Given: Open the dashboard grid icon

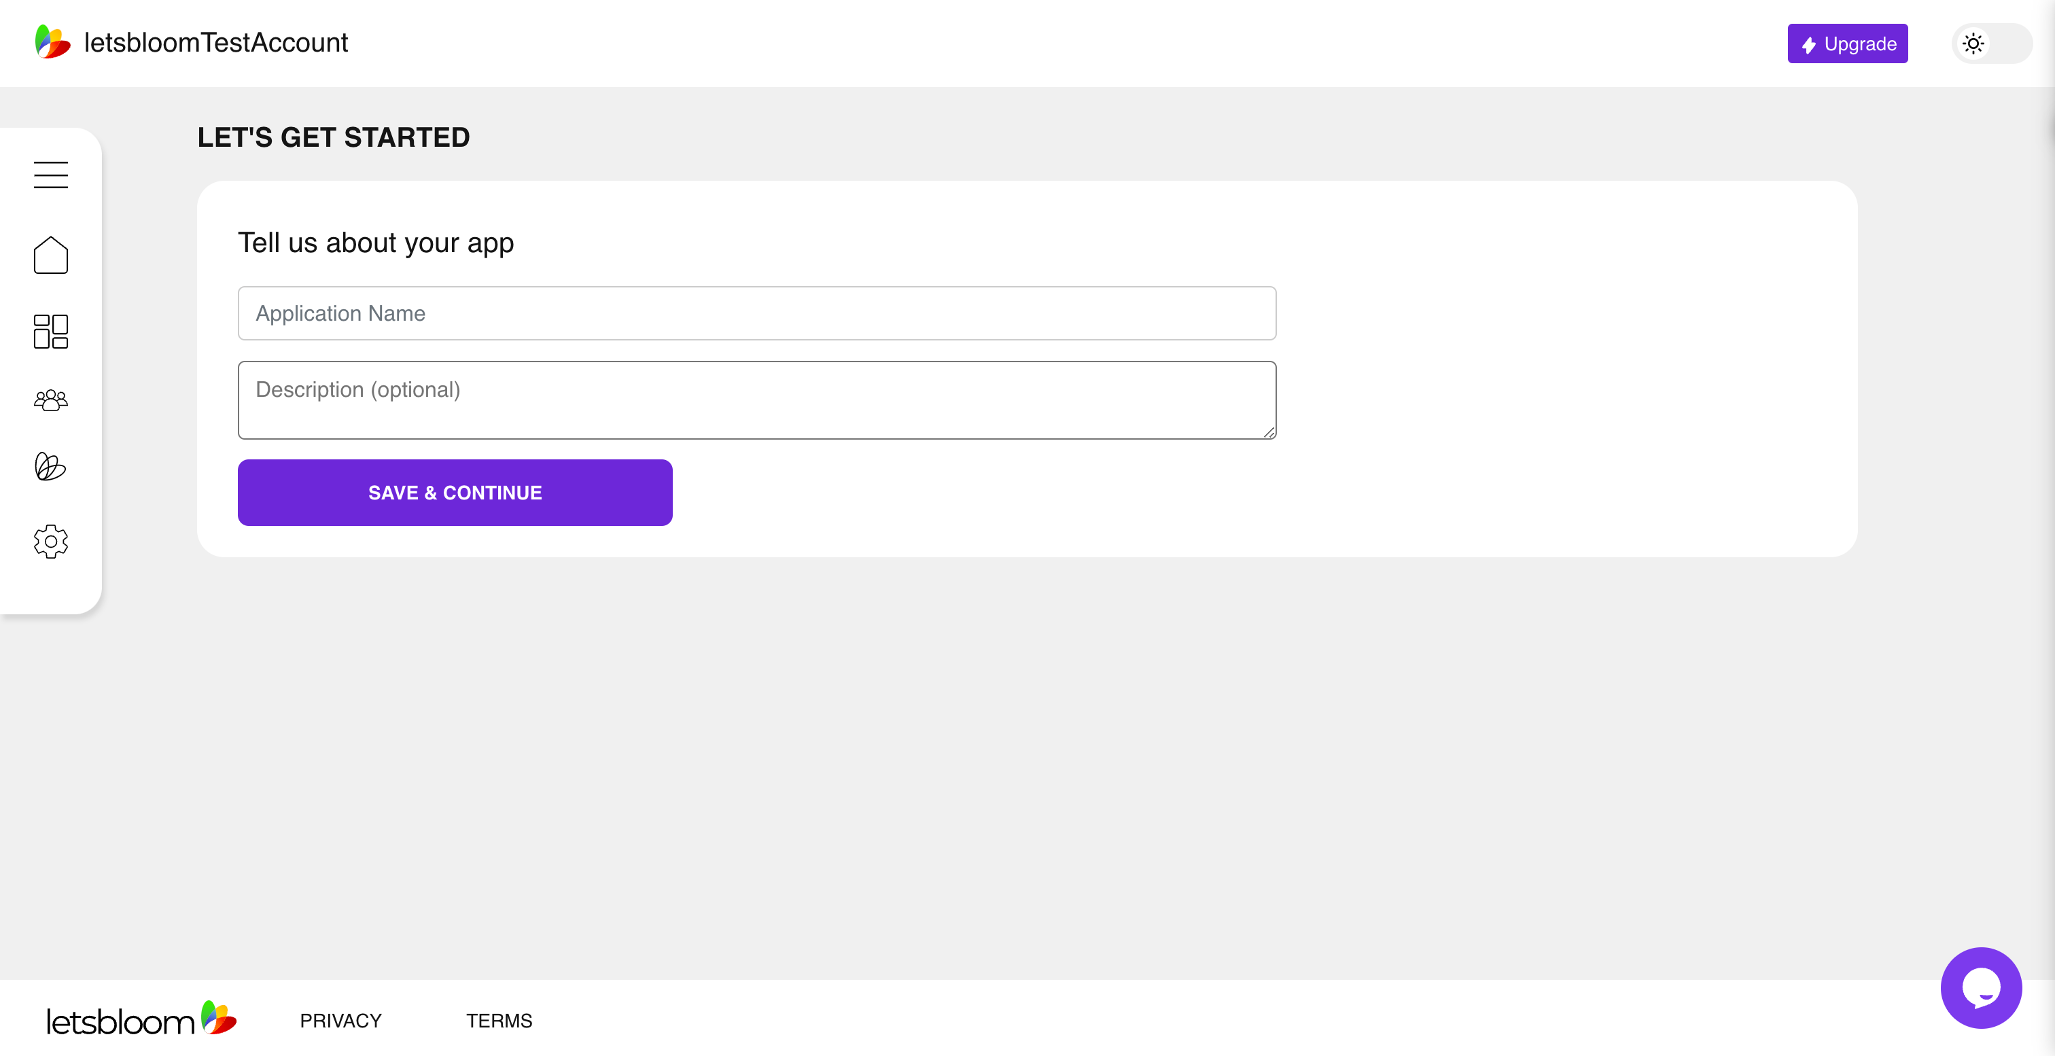Looking at the screenshot, I should tap(50, 329).
